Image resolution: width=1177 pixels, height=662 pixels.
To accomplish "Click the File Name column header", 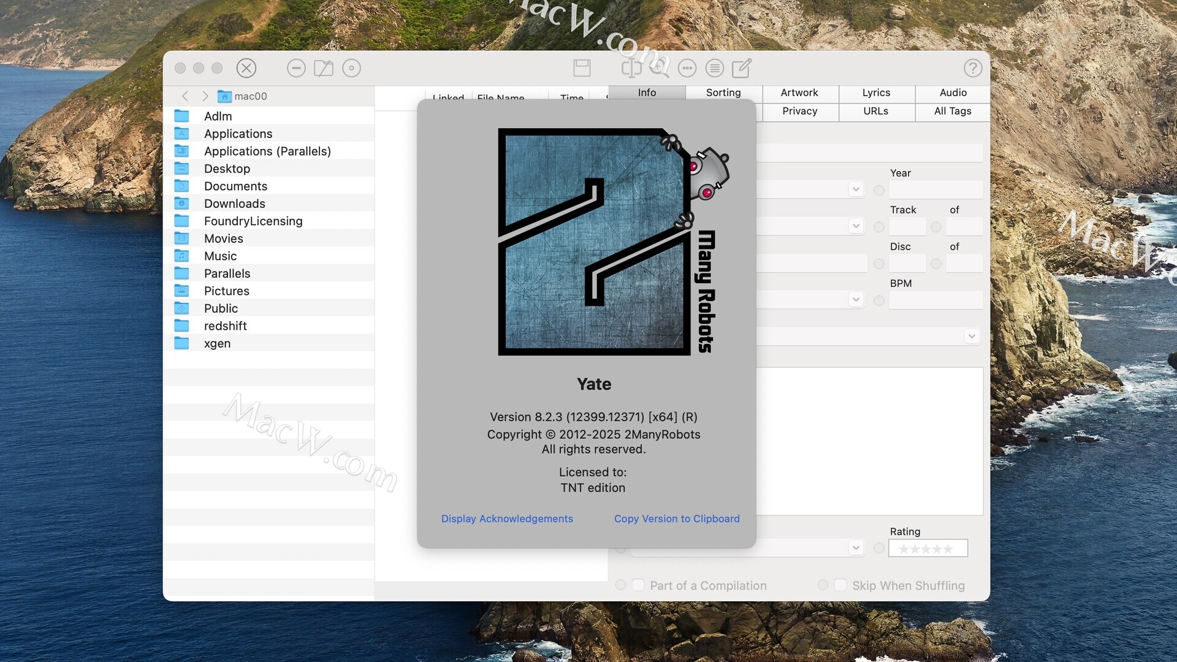I will point(501,98).
